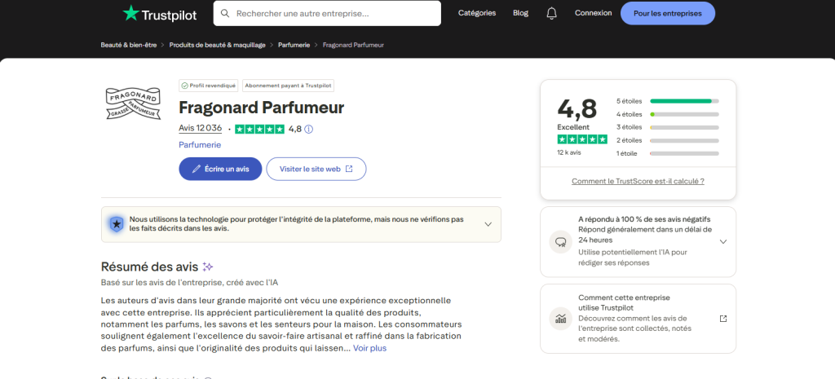This screenshot has height=379, width=835.
Task: Click the Écrire un avis button
Action: click(220, 169)
